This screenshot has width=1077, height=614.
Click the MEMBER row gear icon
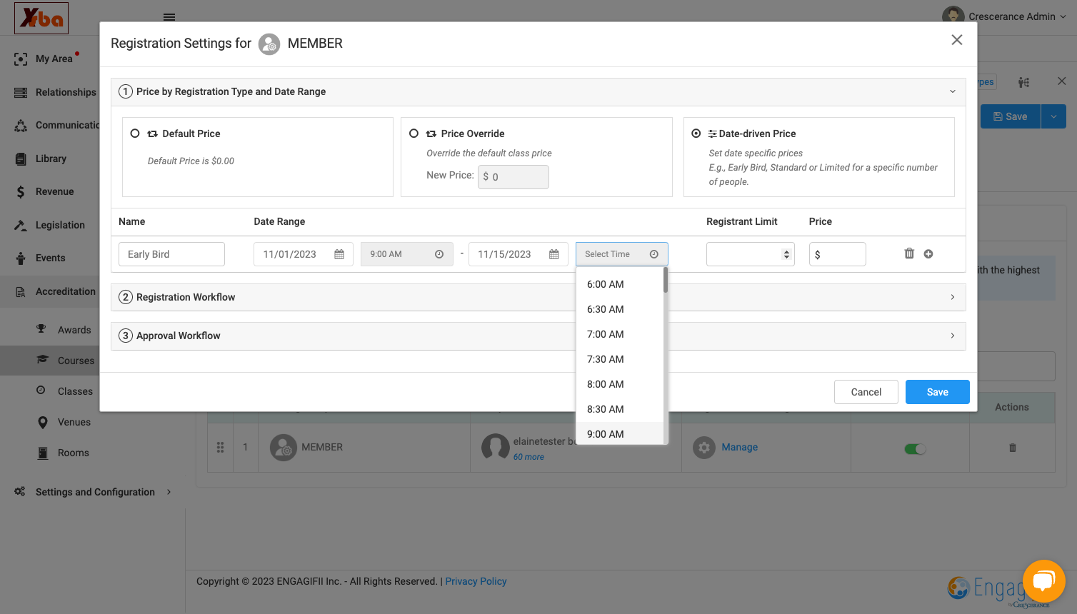(704, 448)
